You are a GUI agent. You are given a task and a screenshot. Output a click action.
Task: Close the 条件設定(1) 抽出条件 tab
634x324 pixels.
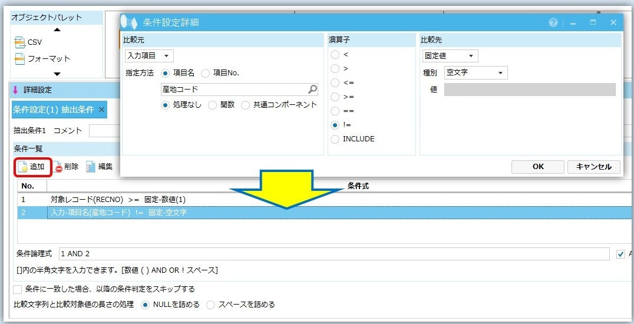pos(101,110)
